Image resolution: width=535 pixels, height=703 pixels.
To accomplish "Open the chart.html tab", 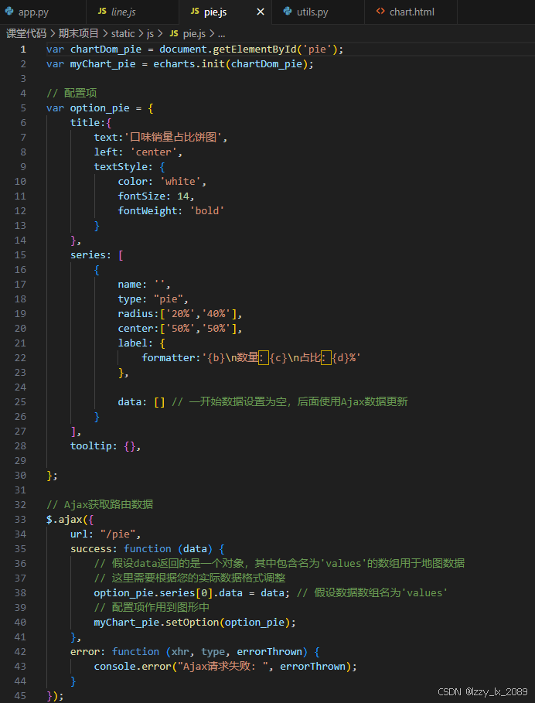I will point(411,12).
